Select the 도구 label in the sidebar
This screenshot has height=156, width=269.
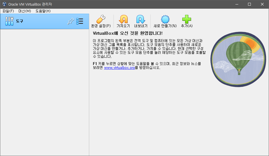(20, 21)
